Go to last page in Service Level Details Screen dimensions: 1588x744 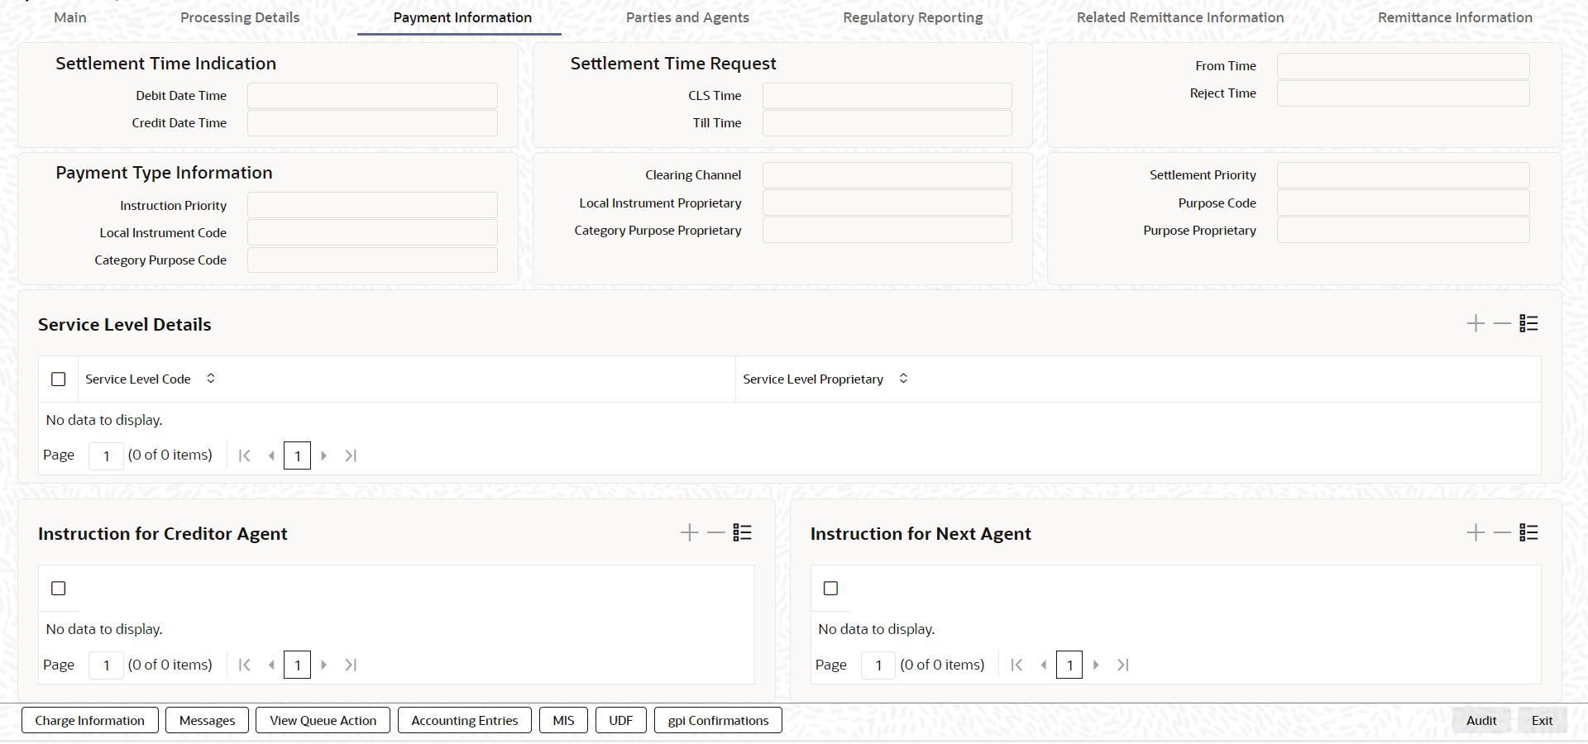click(351, 455)
